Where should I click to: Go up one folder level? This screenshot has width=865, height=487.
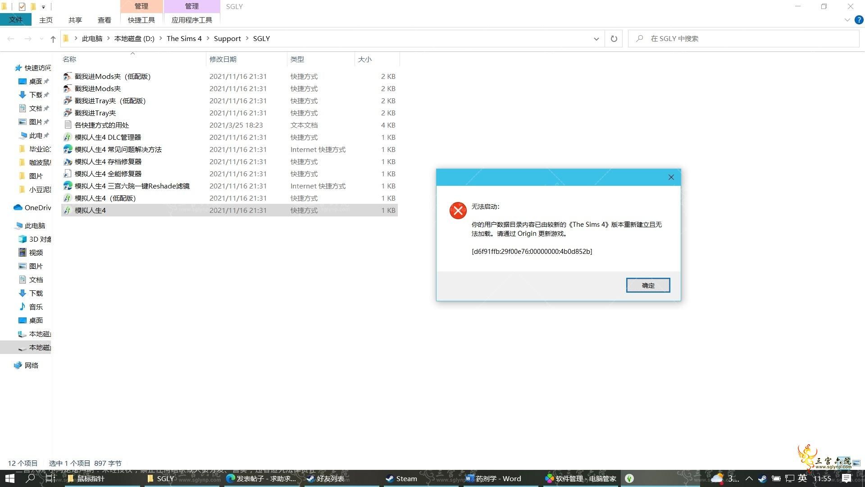coord(53,39)
